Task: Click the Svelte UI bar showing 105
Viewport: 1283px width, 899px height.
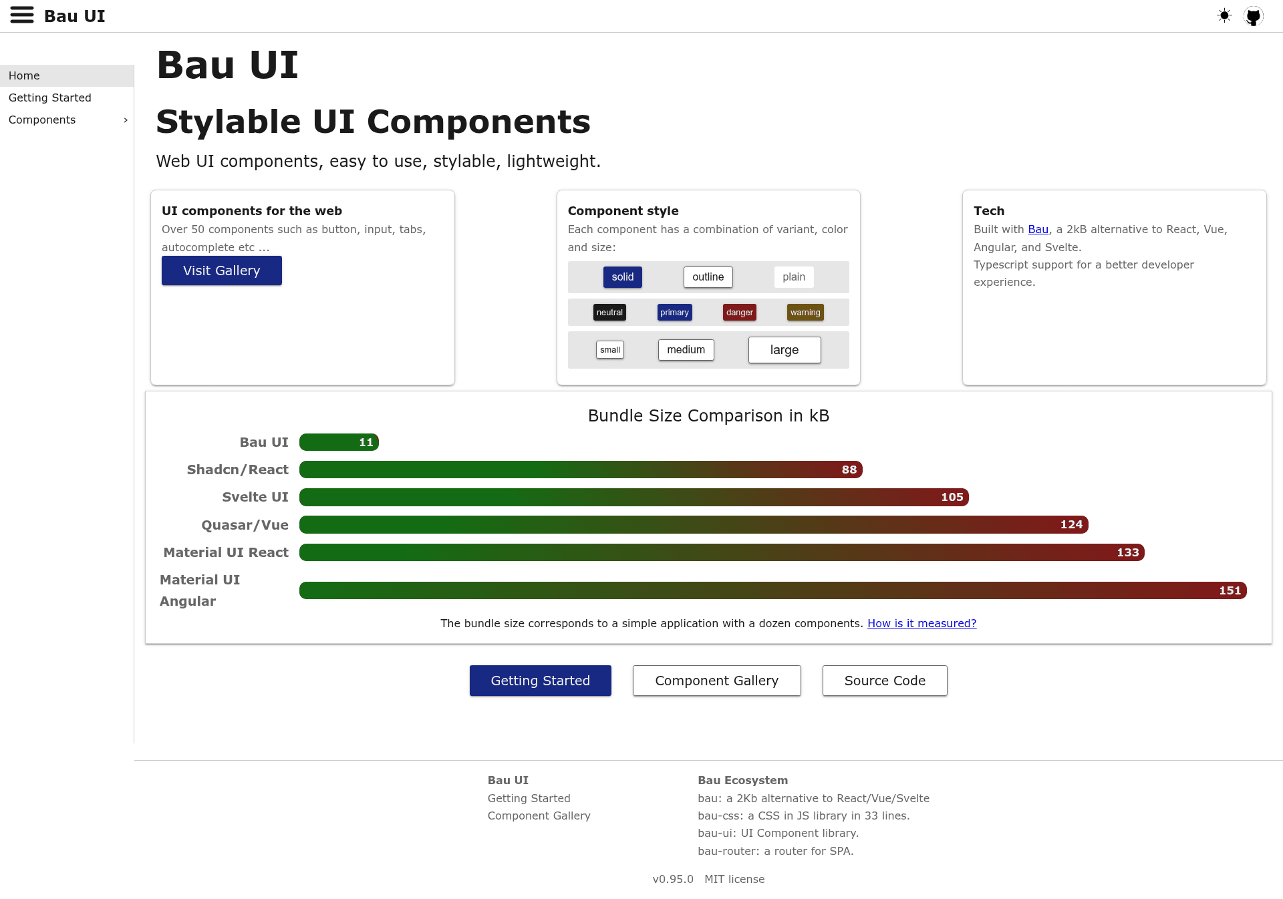Action: tap(634, 497)
